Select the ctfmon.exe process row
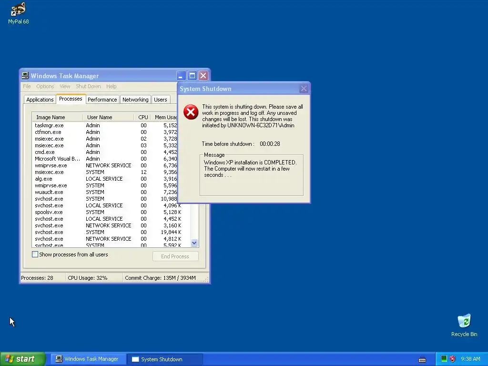488x366 pixels. (x=105, y=132)
